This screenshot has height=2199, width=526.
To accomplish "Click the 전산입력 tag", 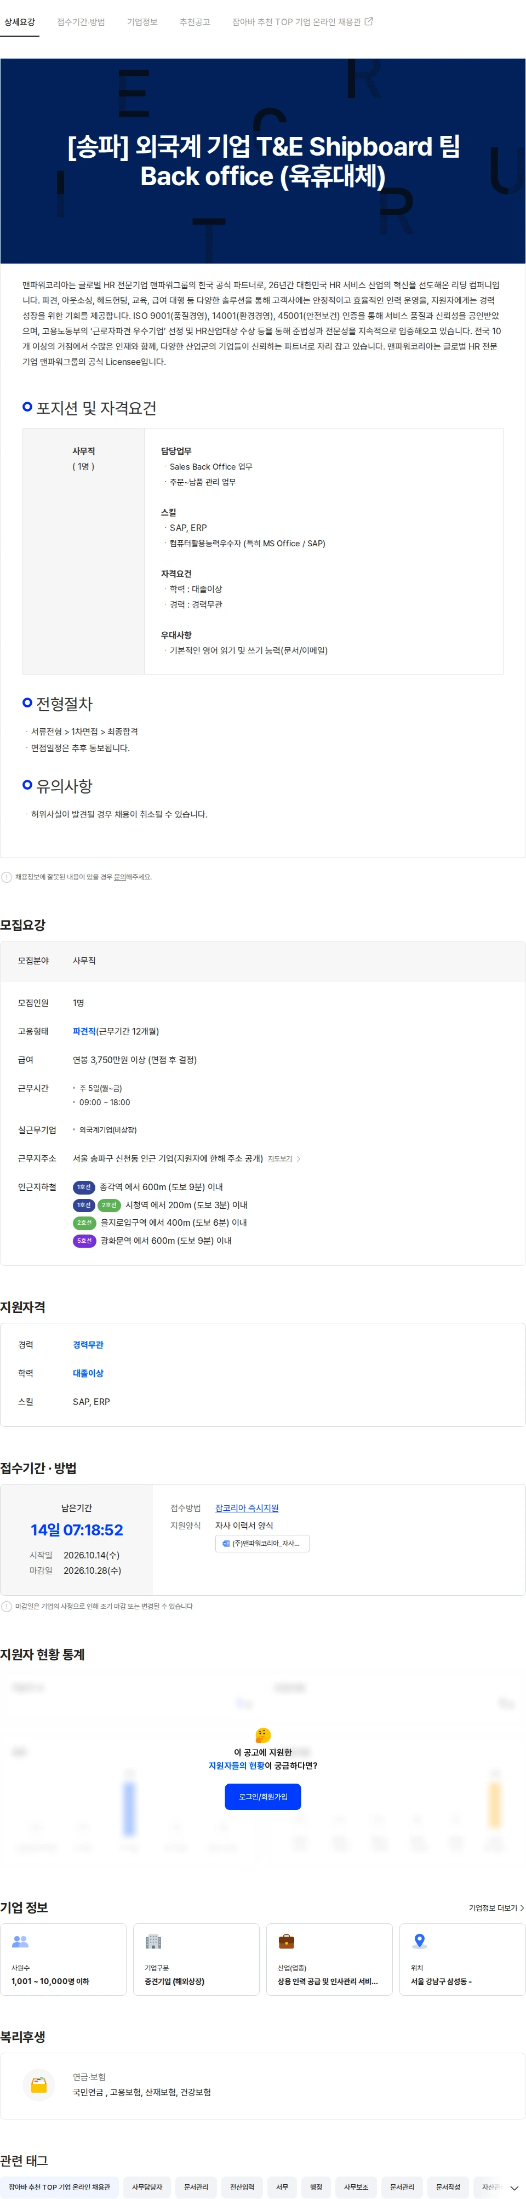I will point(243,2186).
